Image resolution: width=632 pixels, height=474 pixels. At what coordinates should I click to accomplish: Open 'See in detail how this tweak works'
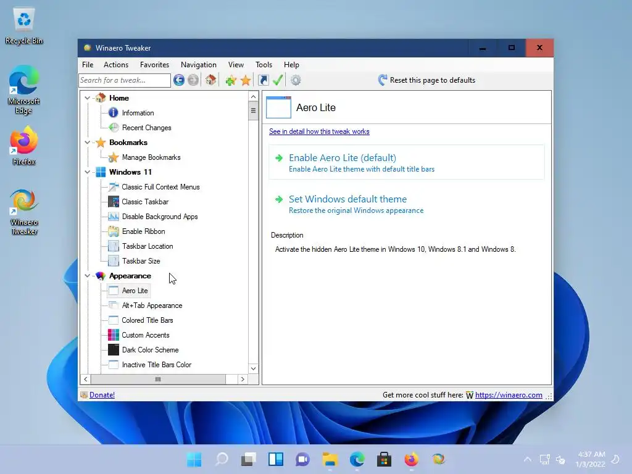click(319, 131)
